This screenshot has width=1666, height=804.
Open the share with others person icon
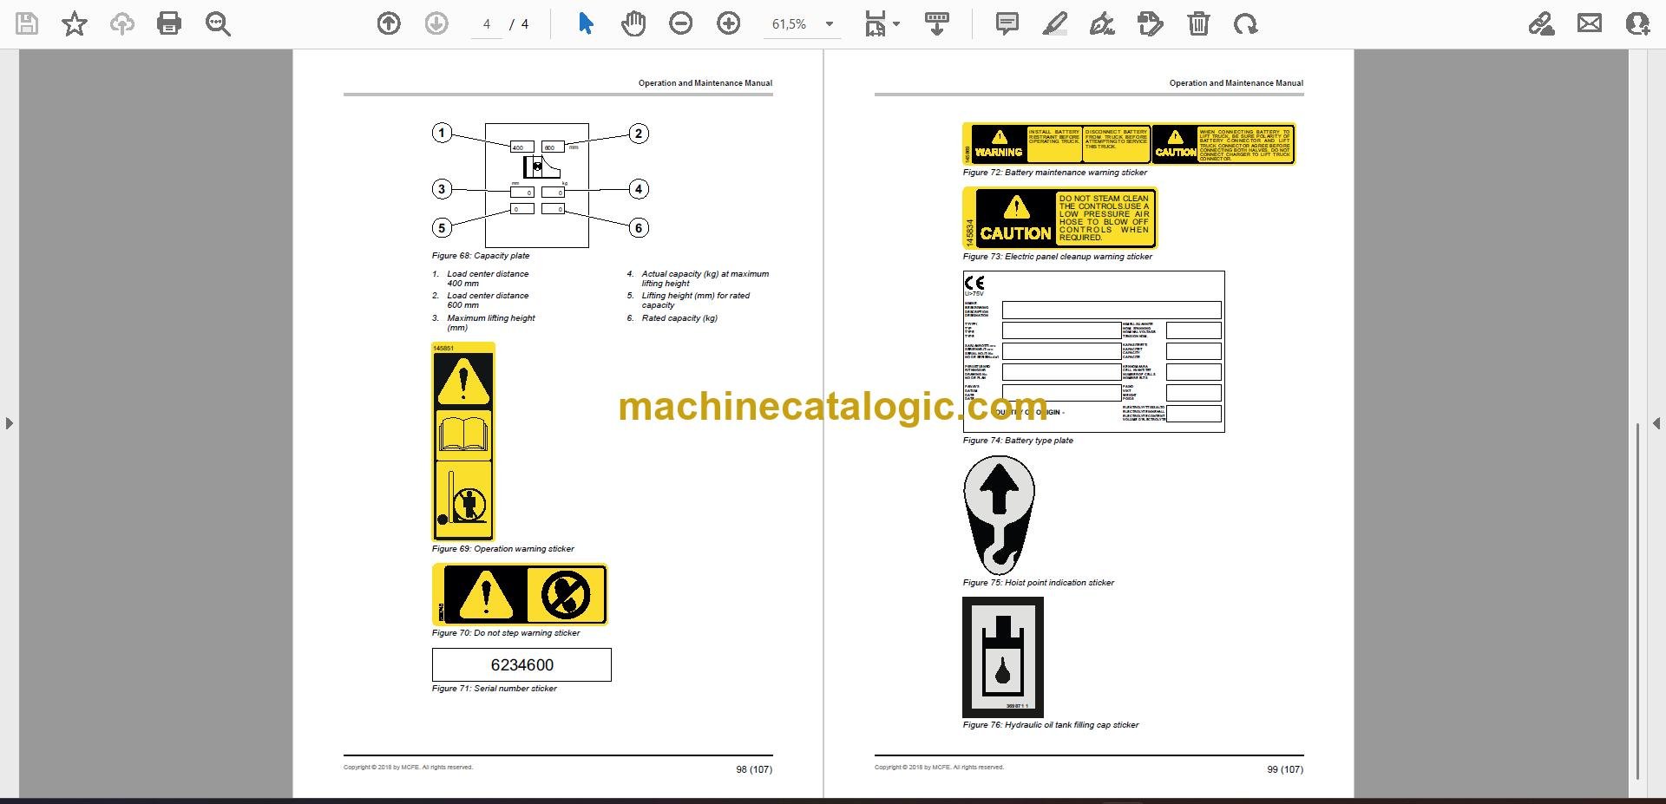click(1637, 24)
